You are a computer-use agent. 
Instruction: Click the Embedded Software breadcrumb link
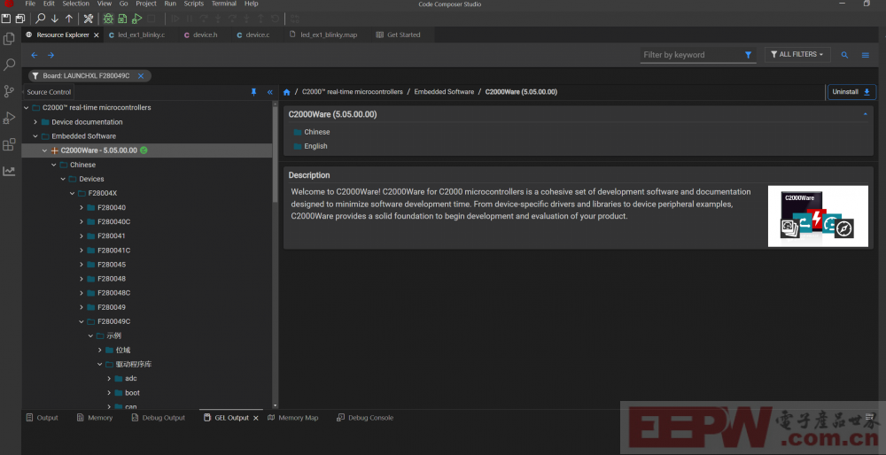pos(444,92)
